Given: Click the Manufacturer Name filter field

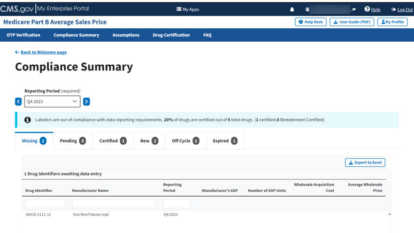Looking at the screenshot, I should [x=113, y=204].
